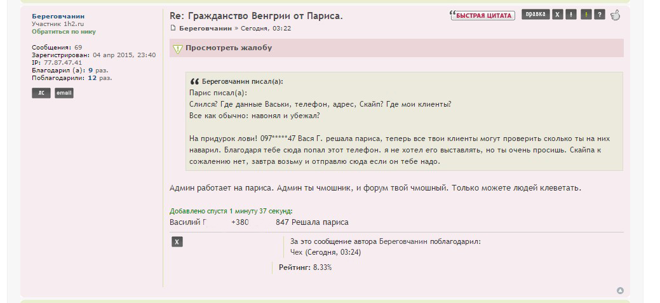The height and width of the screenshot is (303, 660).
Task: Open Береговчанин profile in the sidebar
Action: pos(58,16)
